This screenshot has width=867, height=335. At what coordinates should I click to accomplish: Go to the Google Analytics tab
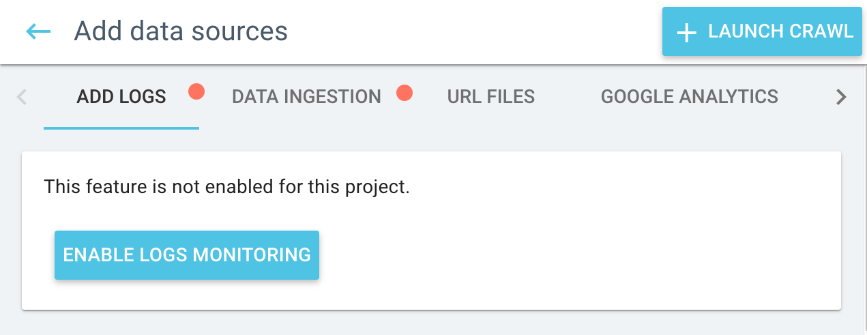(690, 97)
